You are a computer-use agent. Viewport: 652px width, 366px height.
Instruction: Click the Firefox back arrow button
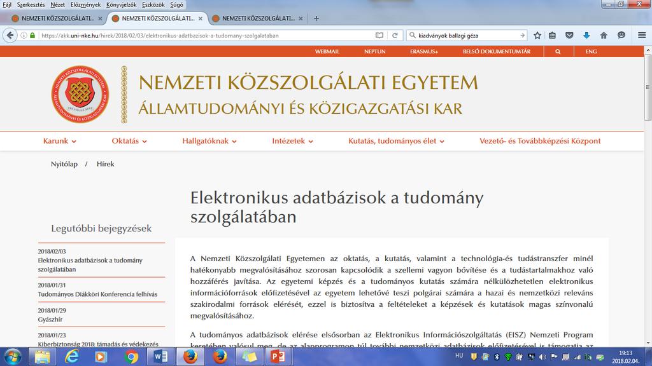pos(10,36)
